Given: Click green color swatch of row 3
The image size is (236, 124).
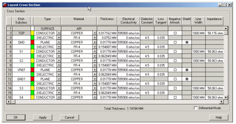Looking at the screenshot, I should (32, 38).
